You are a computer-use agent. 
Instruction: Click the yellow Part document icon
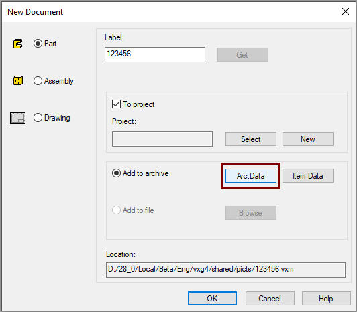click(x=17, y=44)
